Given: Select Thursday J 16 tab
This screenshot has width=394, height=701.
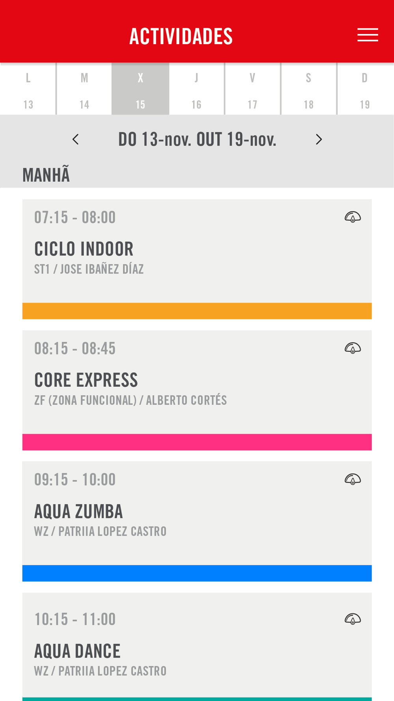Looking at the screenshot, I should pyautogui.click(x=197, y=89).
